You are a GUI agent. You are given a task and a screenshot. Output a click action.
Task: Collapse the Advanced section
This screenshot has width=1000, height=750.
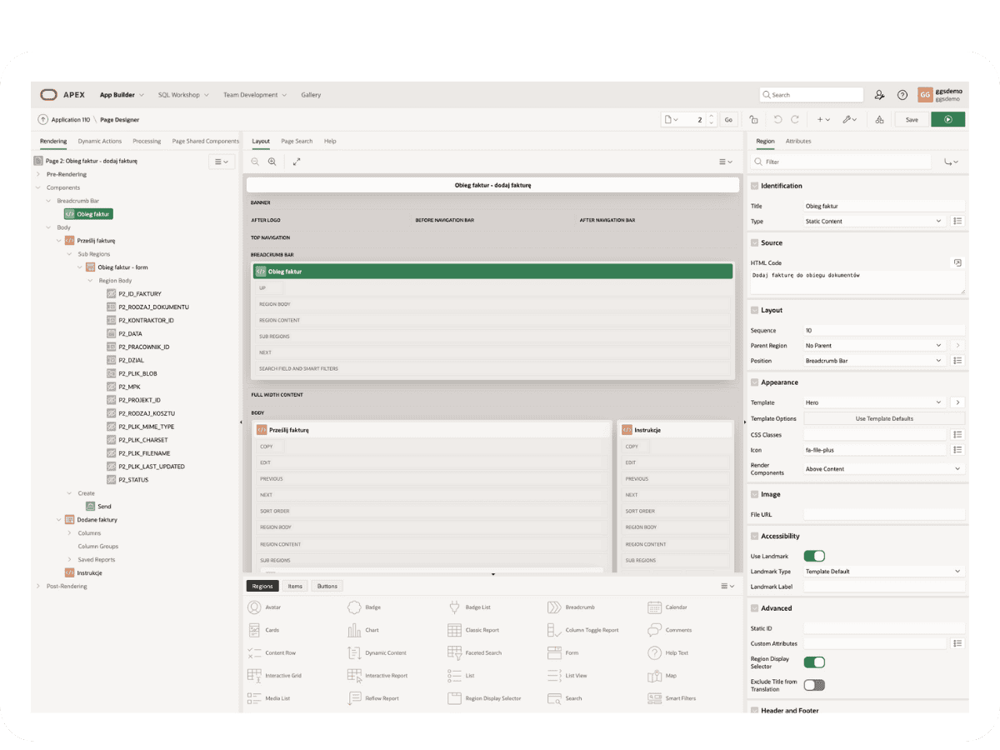(755, 608)
